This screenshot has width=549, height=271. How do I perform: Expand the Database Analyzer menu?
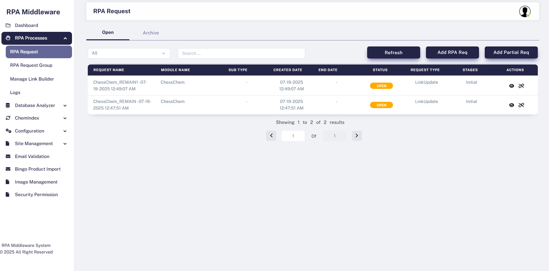pyautogui.click(x=65, y=106)
